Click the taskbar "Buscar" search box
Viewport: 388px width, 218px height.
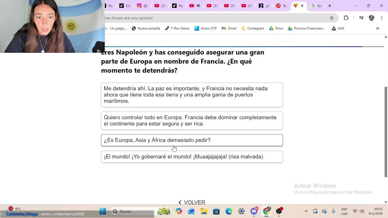pos(141,211)
